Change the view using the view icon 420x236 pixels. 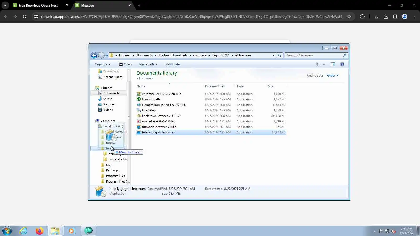coord(318,64)
